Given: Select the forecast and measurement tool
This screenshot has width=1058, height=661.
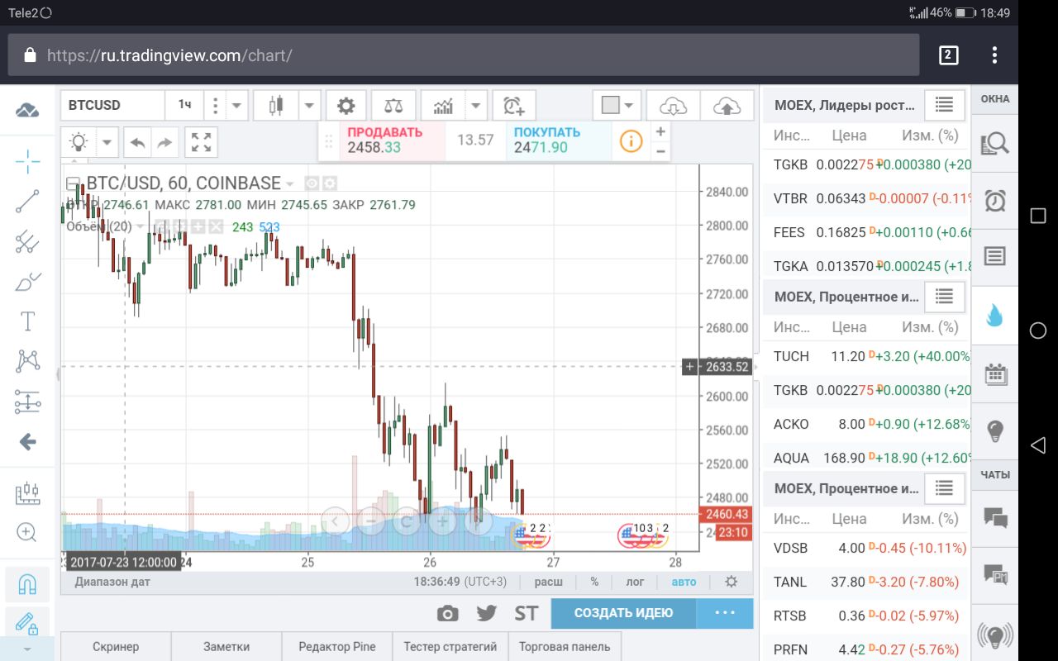Looking at the screenshot, I should 27,402.
